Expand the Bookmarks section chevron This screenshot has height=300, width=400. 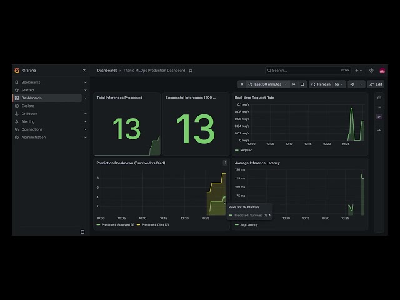point(86,82)
